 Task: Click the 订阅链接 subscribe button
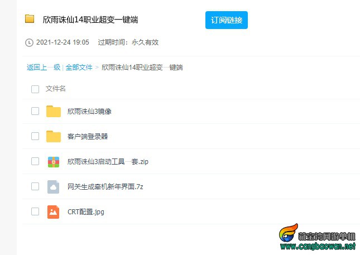(227, 20)
